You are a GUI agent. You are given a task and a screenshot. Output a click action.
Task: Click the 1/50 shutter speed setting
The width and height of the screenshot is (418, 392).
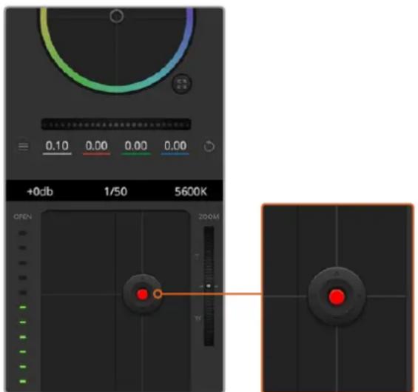pyautogui.click(x=115, y=191)
